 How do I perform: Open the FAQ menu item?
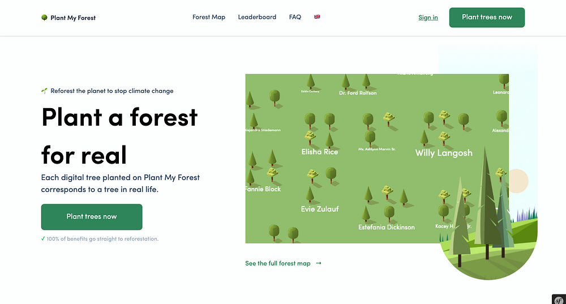[295, 17]
